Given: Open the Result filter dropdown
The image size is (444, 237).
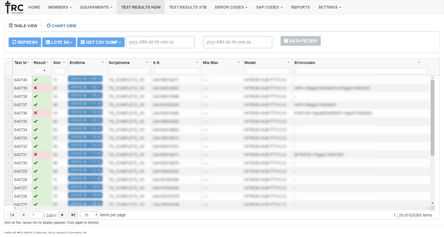Looking at the screenshot, I should pos(41,71).
